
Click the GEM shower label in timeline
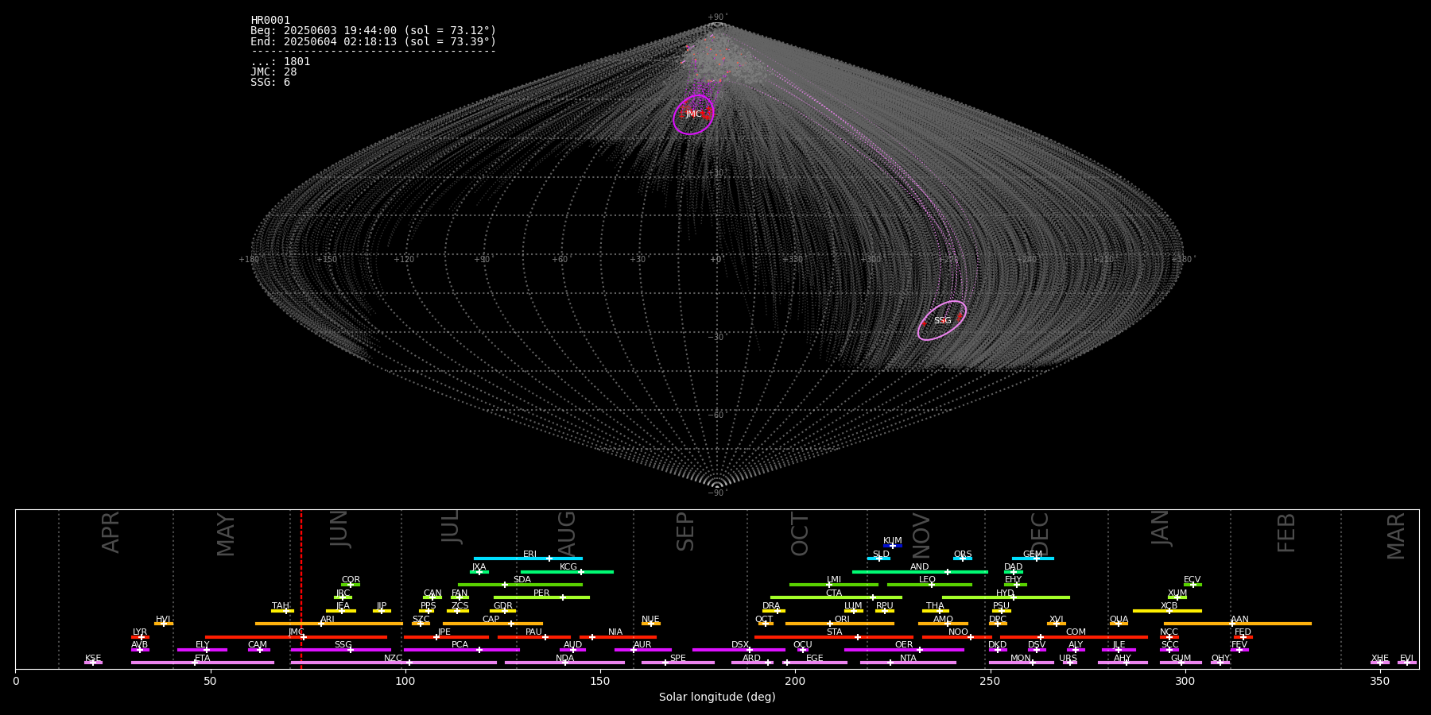(x=1032, y=555)
